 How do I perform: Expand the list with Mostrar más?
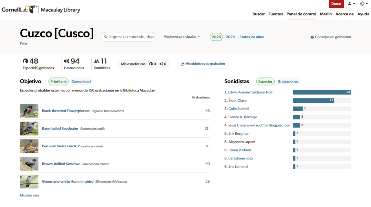[30, 195]
